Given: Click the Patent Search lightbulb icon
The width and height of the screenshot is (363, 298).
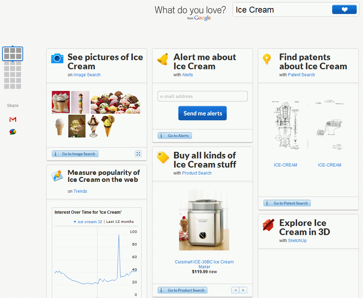Looking at the screenshot, I should [267, 59].
